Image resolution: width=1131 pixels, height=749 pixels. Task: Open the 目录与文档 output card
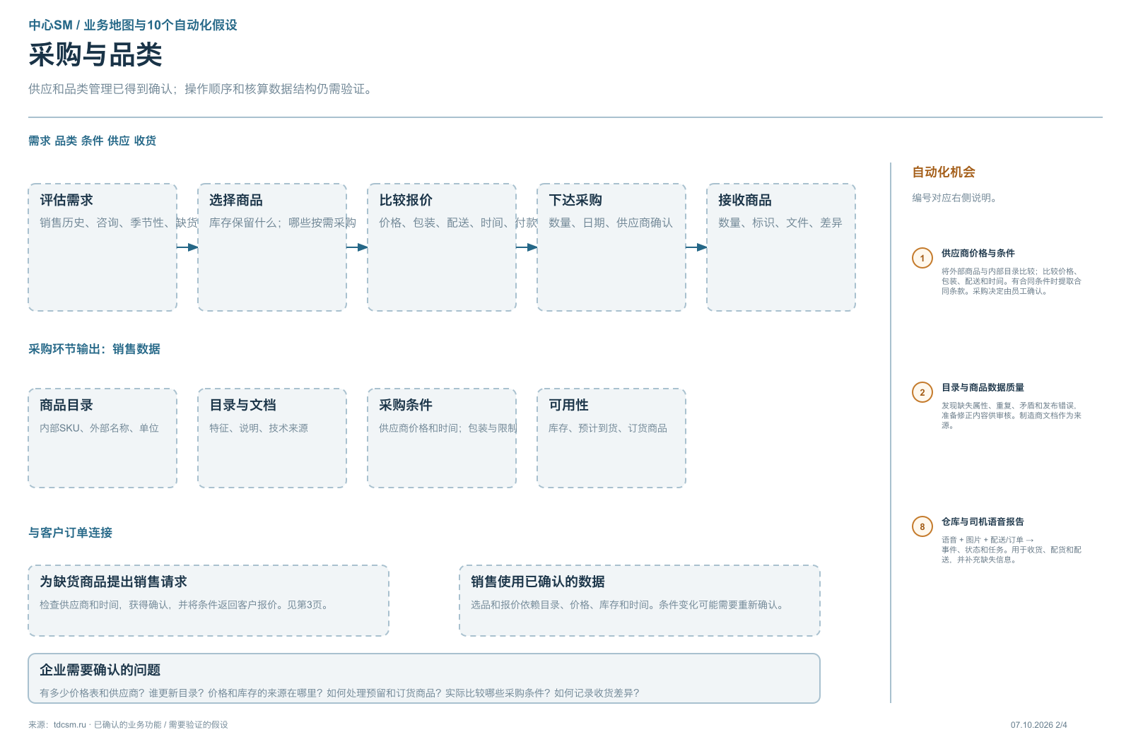(x=272, y=438)
